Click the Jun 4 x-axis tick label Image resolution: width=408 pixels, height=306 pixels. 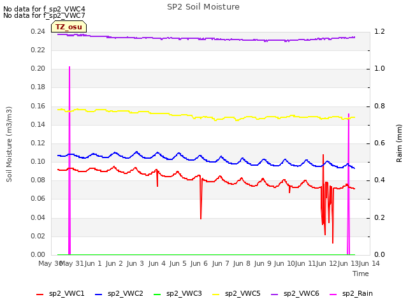coord(157,263)
